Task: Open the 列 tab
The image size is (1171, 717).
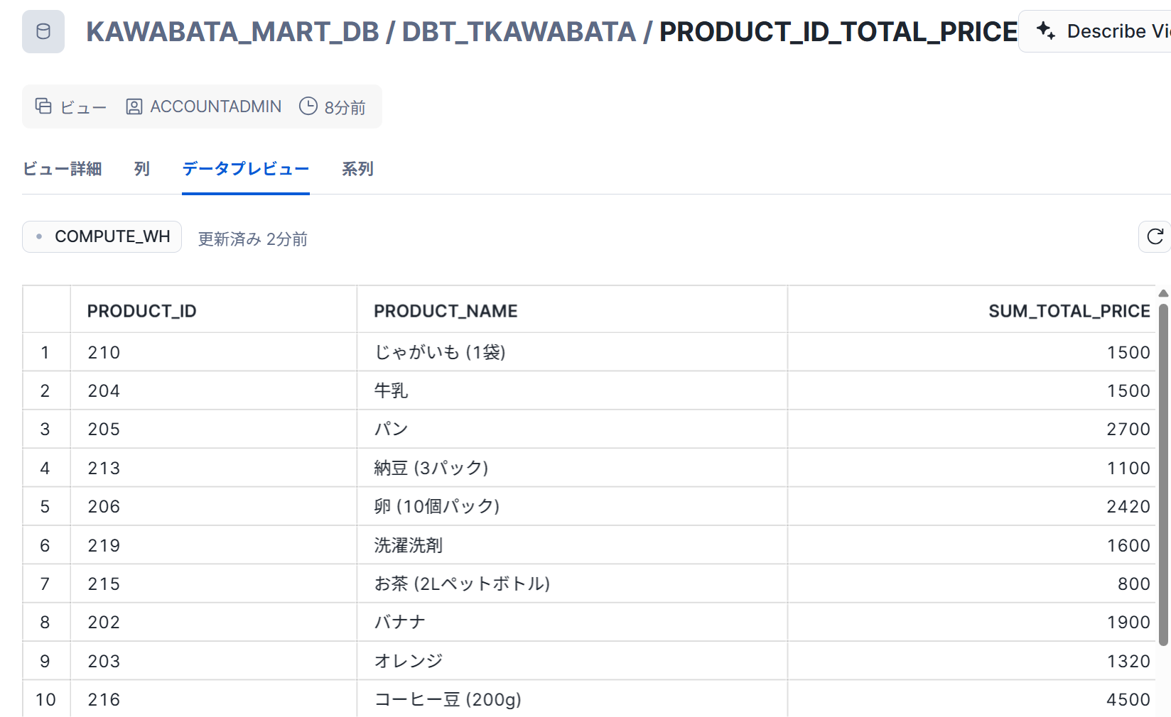Action: pyautogui.click(x=142, y=169)
